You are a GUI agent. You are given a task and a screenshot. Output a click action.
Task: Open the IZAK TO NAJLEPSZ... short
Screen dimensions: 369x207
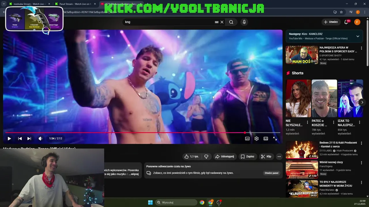pos(350,98)
